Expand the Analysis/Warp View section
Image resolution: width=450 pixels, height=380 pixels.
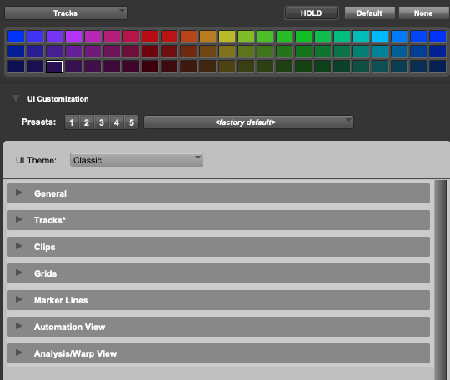point(19,352)
